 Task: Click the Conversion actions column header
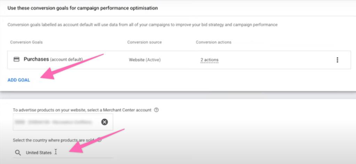(213, 42)
